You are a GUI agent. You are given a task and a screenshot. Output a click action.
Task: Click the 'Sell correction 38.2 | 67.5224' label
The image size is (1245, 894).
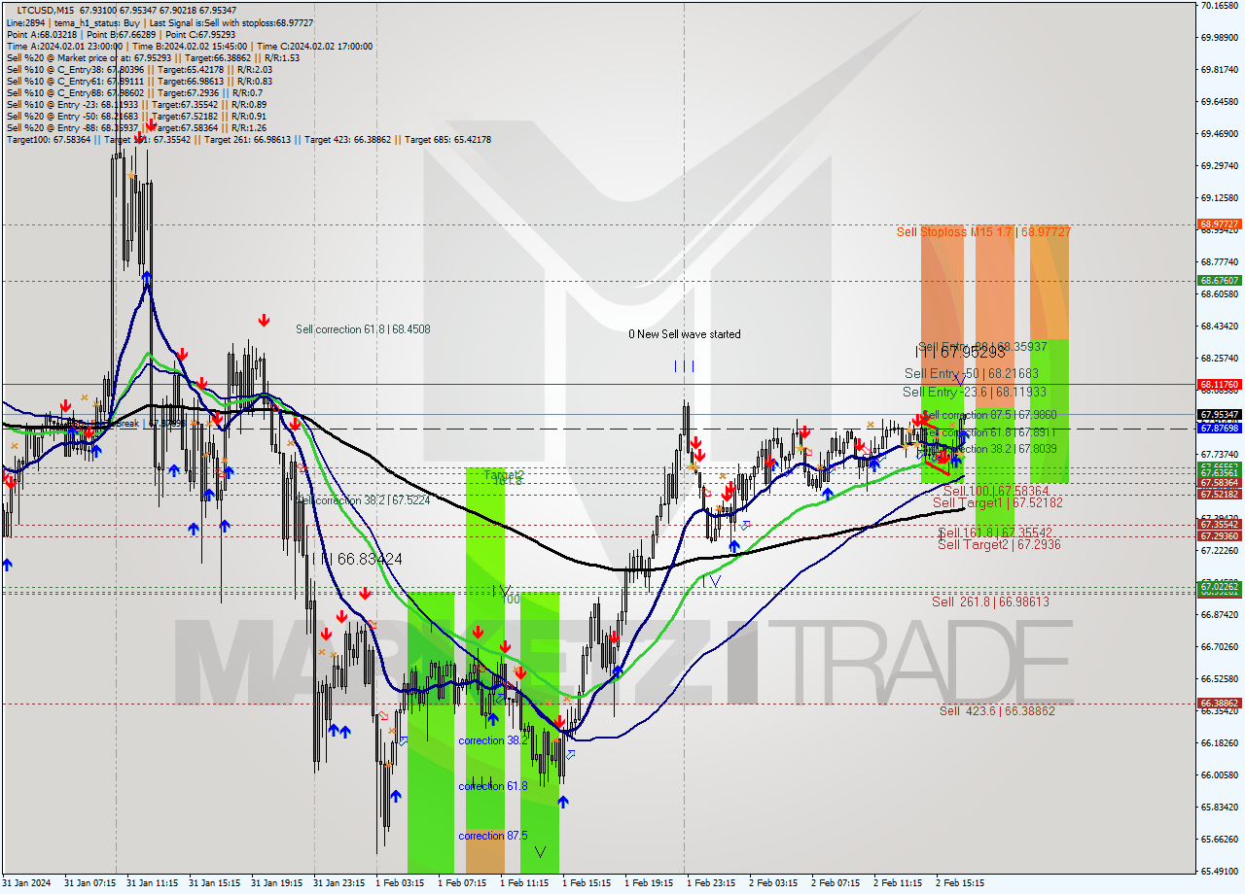pos(363,500)
